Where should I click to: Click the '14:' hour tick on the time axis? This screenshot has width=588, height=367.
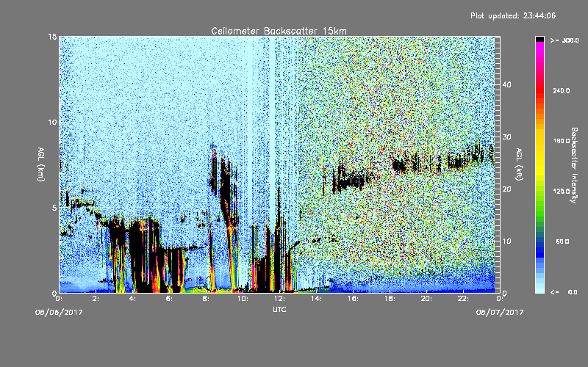316,299
